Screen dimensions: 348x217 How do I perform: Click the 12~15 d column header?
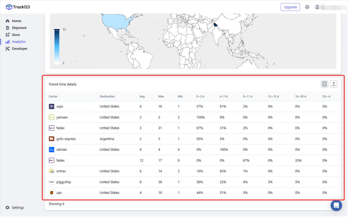point(273,96)
